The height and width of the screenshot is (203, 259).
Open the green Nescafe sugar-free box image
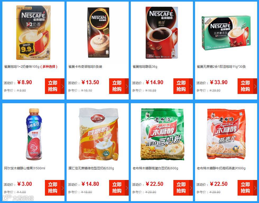226,33
